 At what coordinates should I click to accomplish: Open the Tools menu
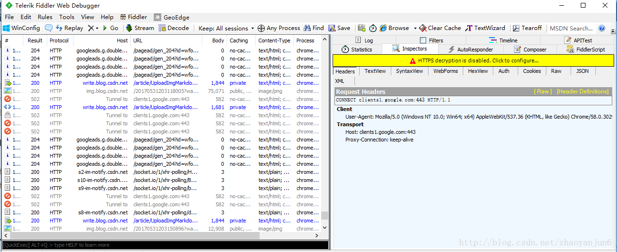click(67, 17)
